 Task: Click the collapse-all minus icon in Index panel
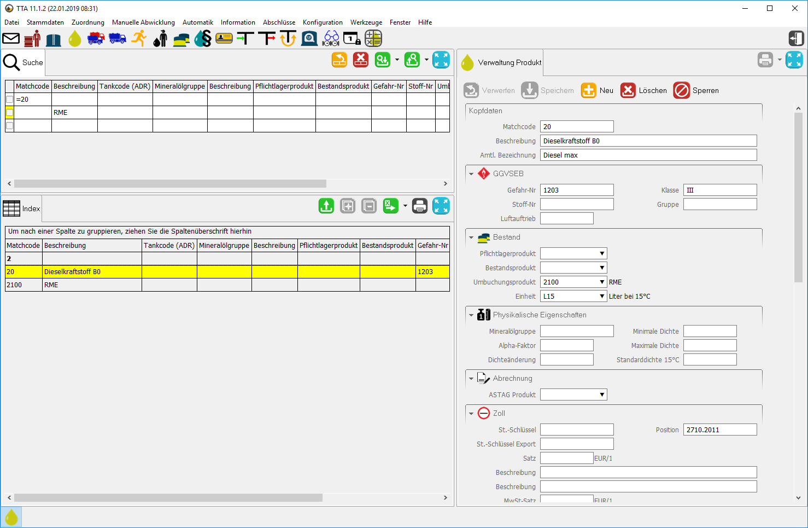[369, 206]
